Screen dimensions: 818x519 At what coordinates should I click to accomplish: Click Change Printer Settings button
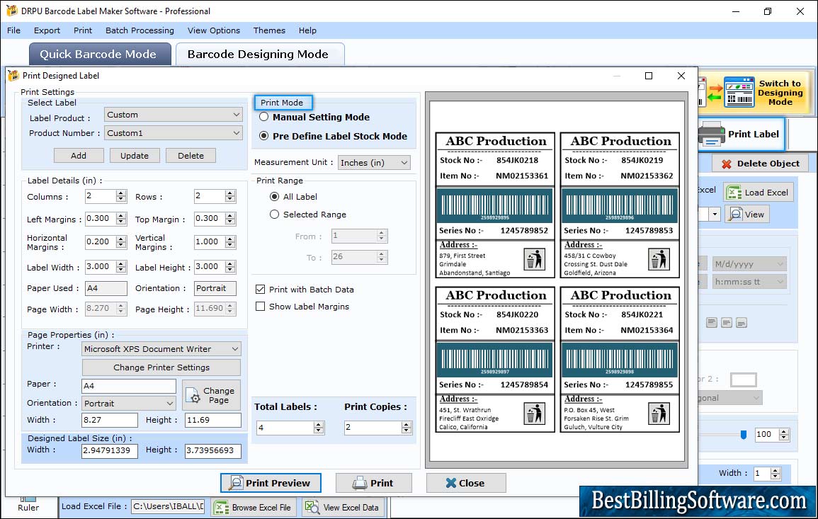click(x=161, y=367)
